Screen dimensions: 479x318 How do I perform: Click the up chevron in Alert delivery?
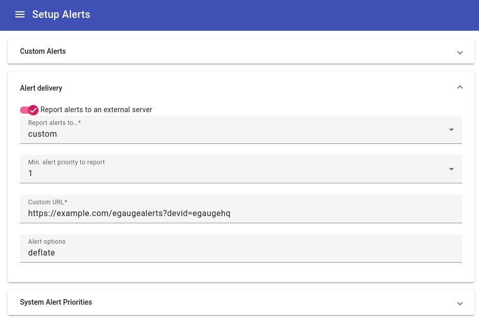pyautogui.click(x=460, y=88)
